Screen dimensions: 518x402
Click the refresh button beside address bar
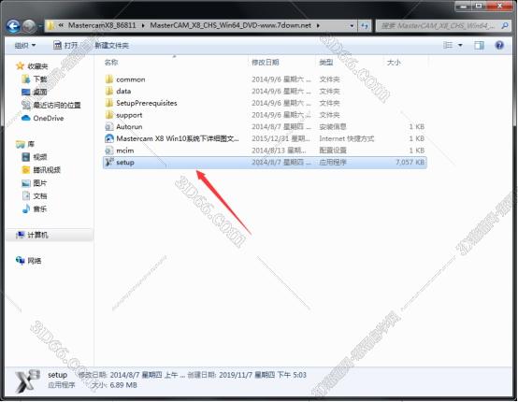pos(365,25)
